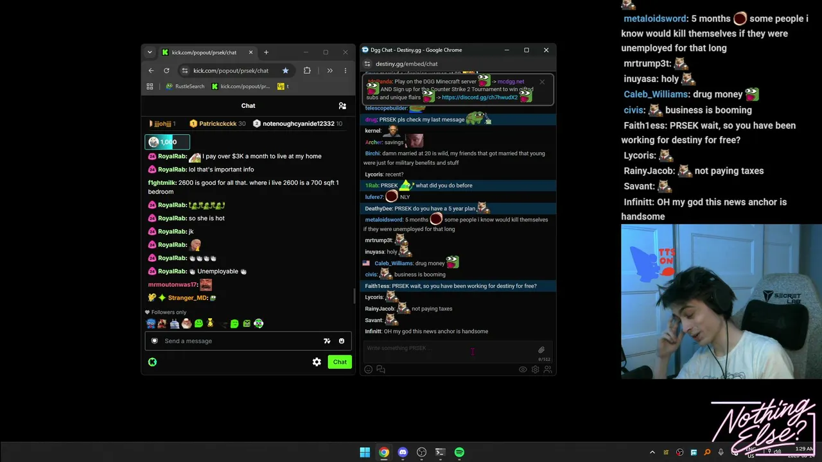Open DGG chat settings gear

pyautogui.click(x=535, y=369)
